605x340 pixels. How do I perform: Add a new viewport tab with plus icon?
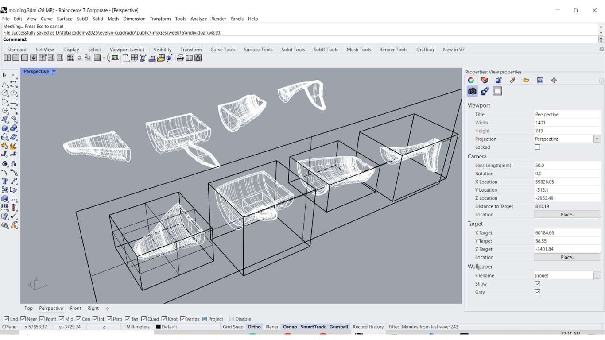point(107,309)
